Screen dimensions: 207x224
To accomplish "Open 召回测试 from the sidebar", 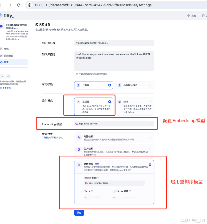I will (10, 56).
